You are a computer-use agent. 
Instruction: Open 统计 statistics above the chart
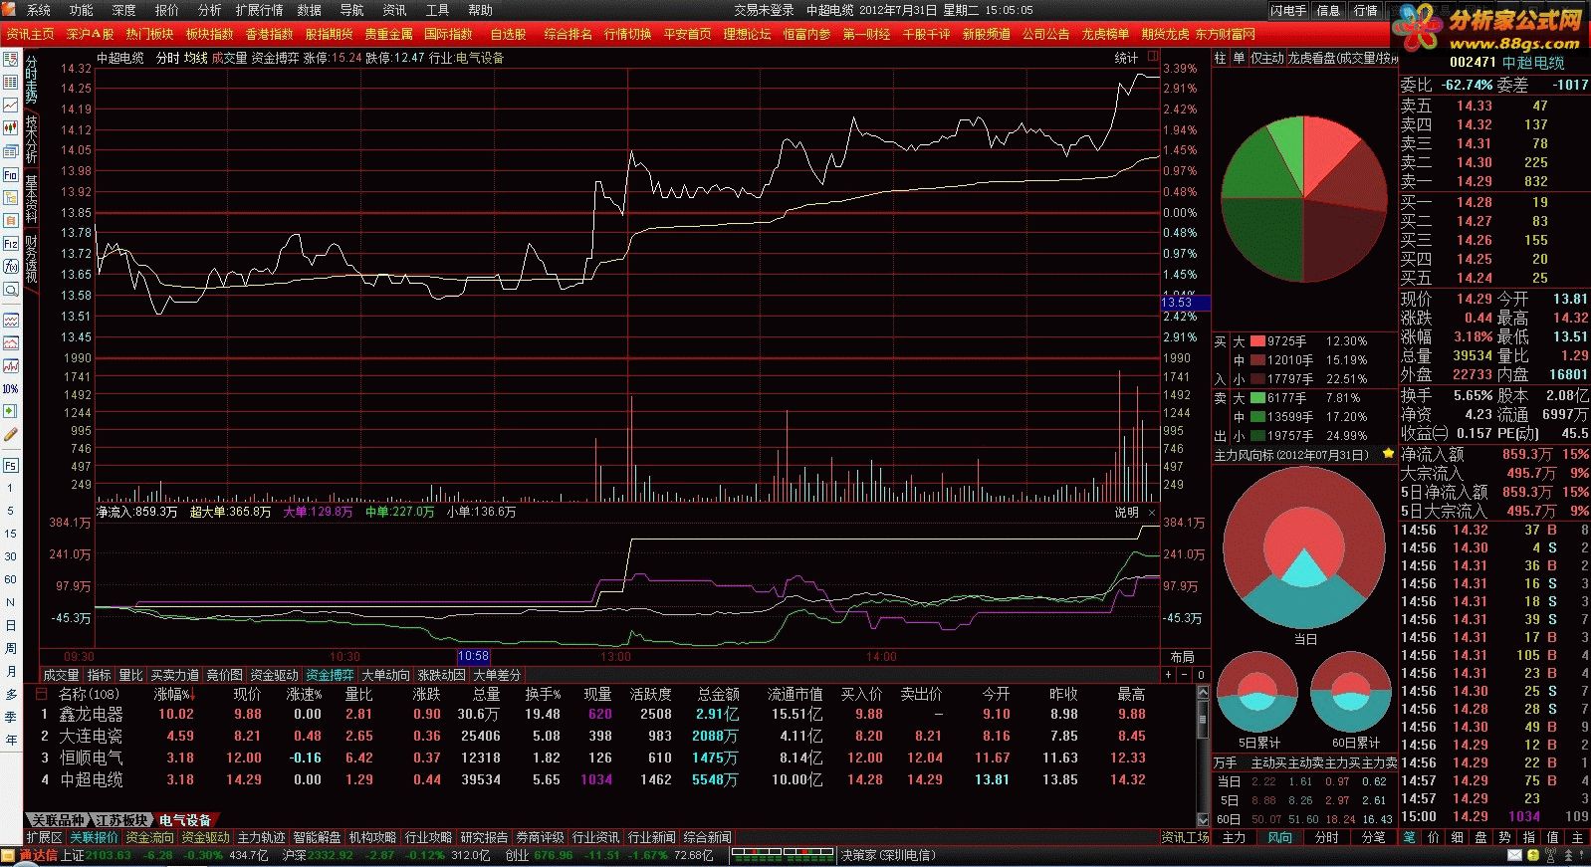(x=1126, y=58)
